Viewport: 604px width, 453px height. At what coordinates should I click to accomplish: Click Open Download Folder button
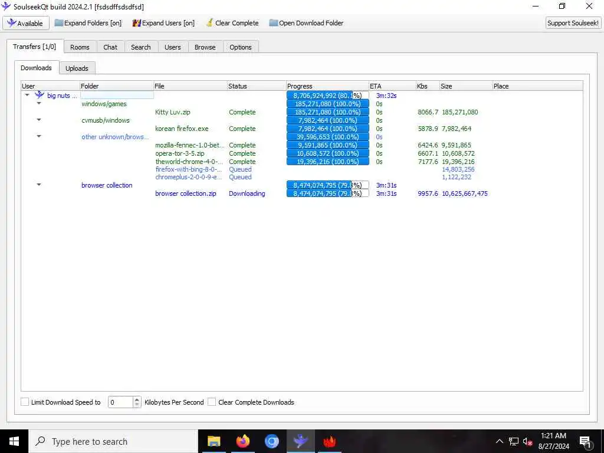point(306,23)
